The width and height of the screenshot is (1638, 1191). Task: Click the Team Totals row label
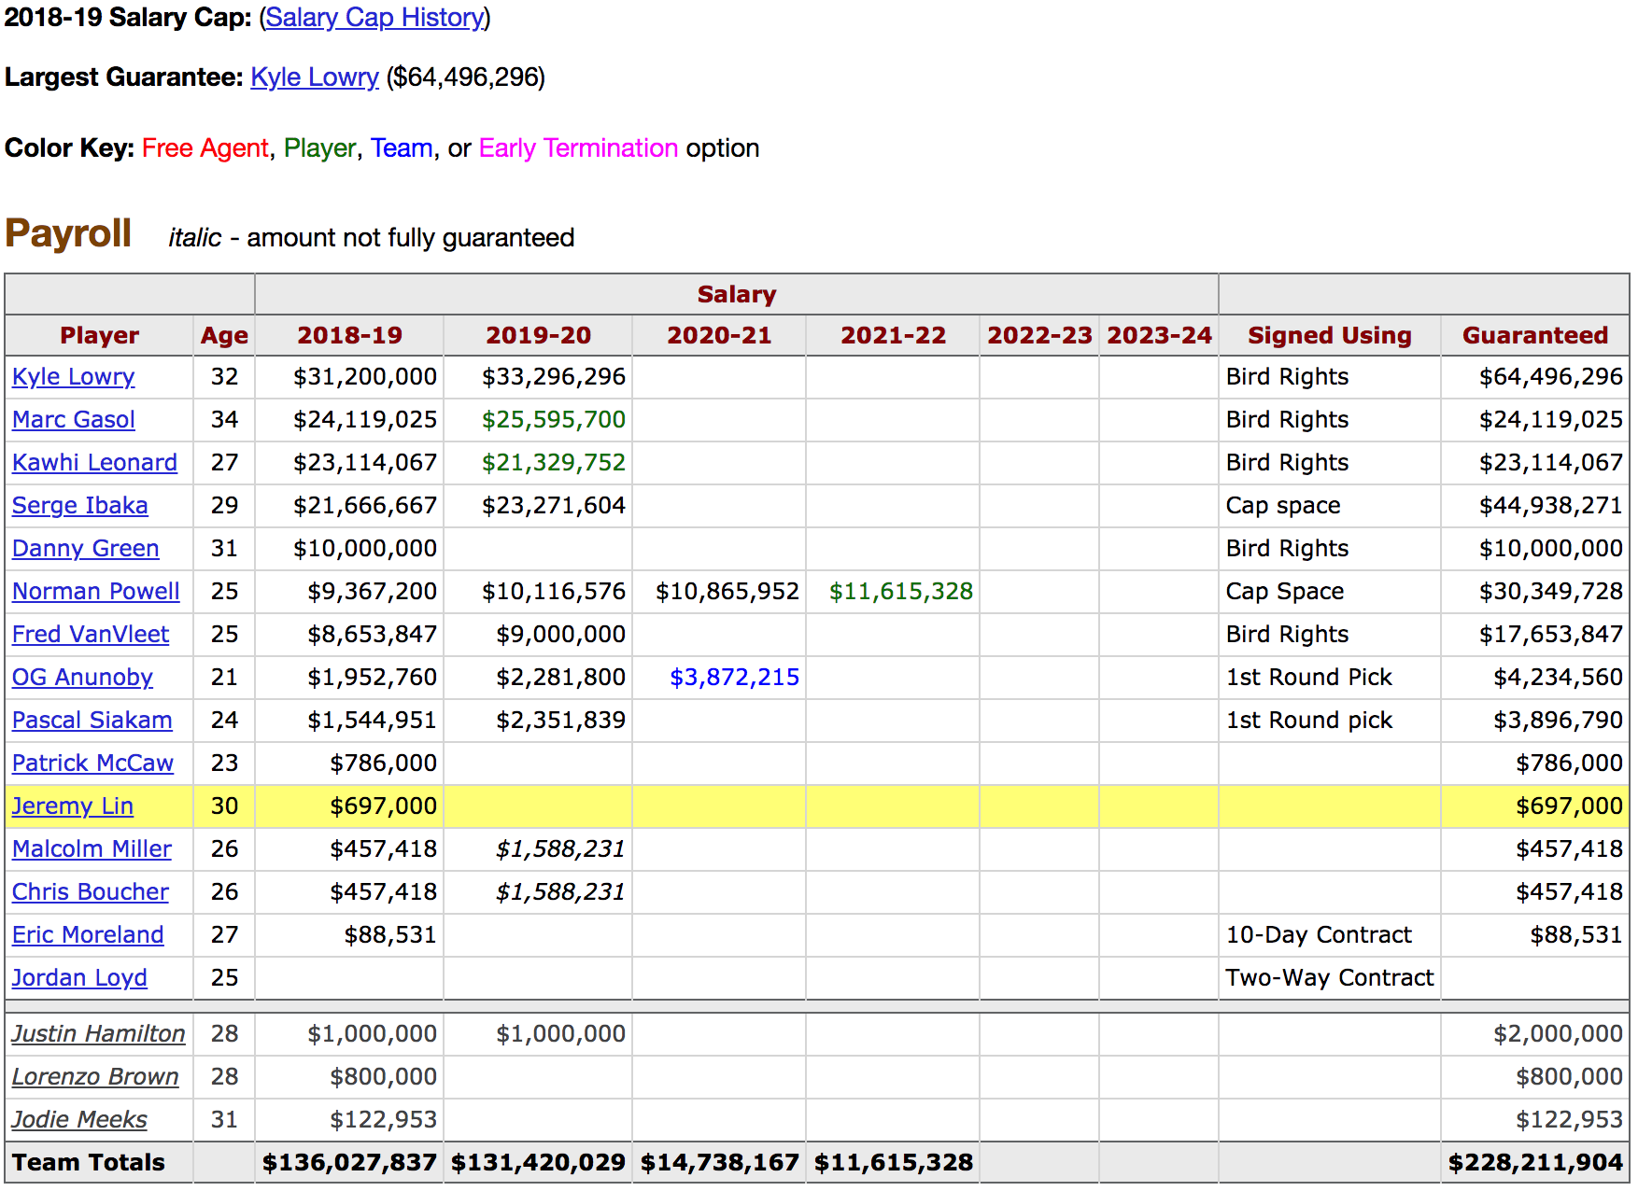89,1163
